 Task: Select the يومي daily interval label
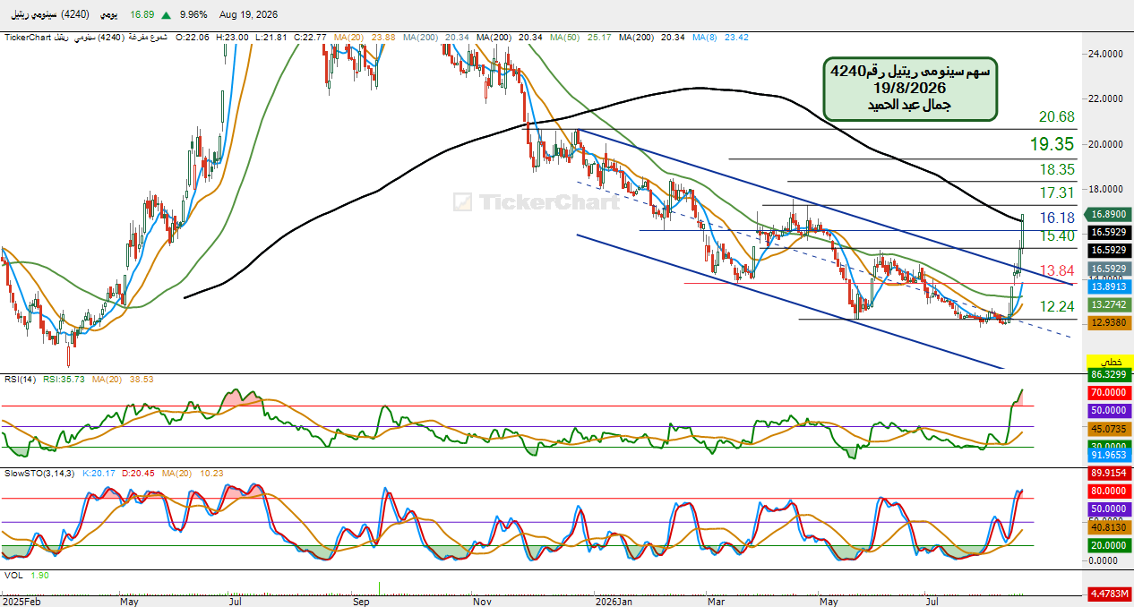tap(108, 15)
